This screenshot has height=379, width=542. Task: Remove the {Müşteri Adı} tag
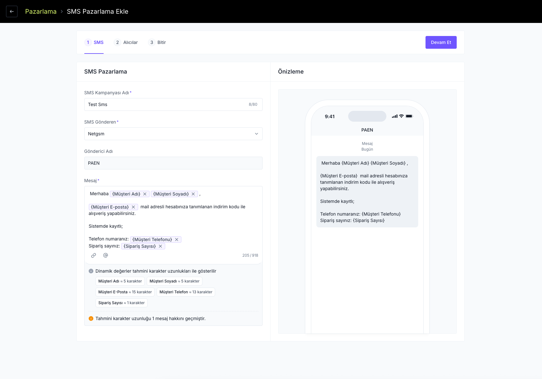pyautogui.click(x=145, y=194)
